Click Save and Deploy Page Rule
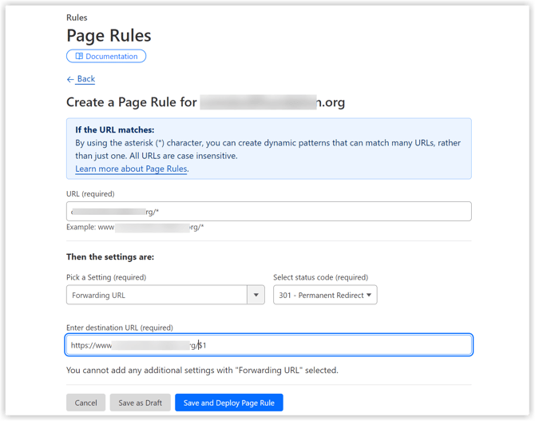 pos(228,403)
